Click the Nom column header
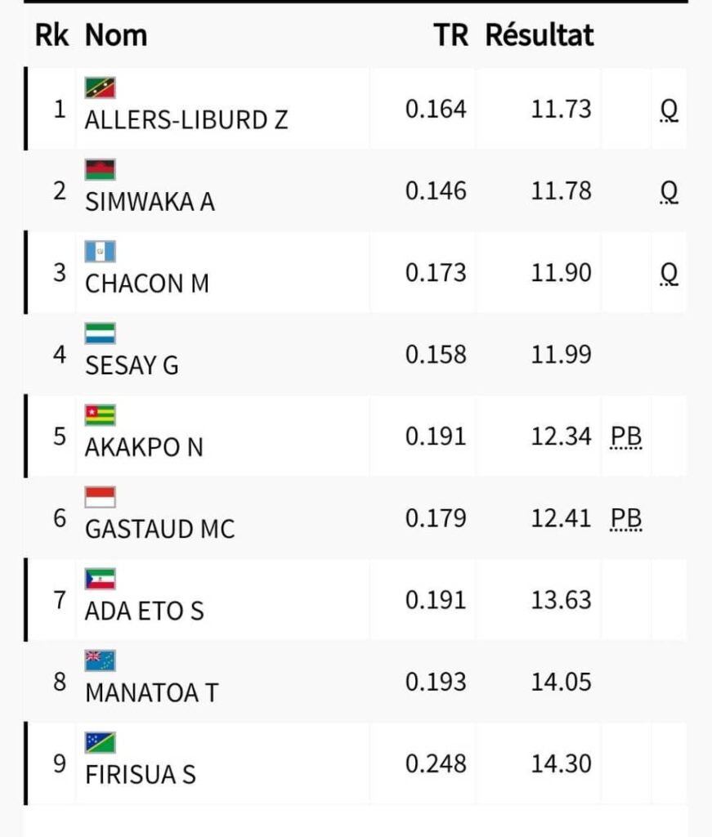The height and width of the screenshot is (837, 712). (116, 36)
